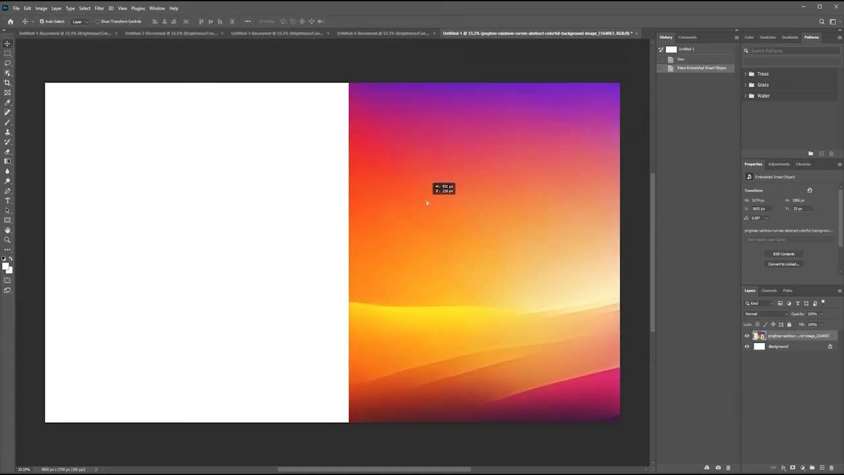Viewport: 844px width, 475px height.
Task: Toggle the Auto-Select checkbox
Action: [x=42, y=21]
